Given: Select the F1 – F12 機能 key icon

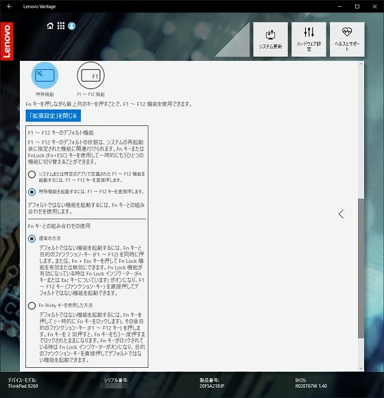Looking at the screenshot, I should (x=91, y=75).
